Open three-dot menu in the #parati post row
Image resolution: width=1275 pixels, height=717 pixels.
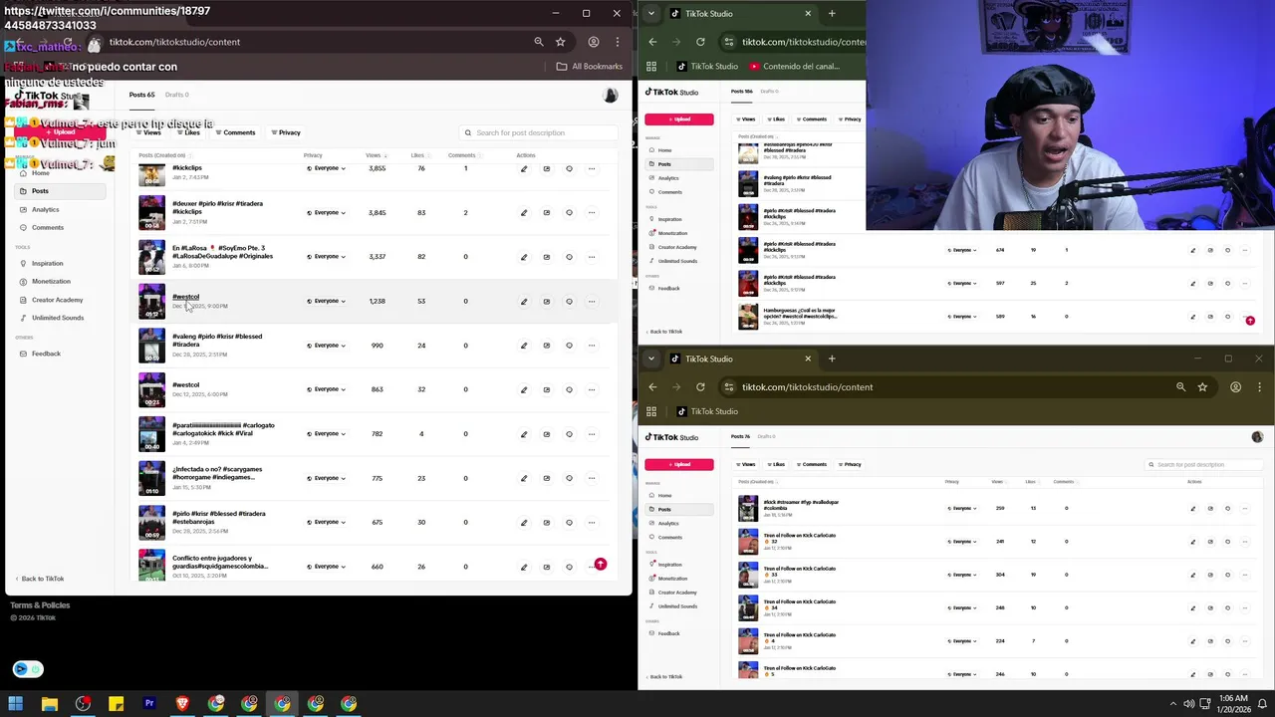click(x=592, y=434)
